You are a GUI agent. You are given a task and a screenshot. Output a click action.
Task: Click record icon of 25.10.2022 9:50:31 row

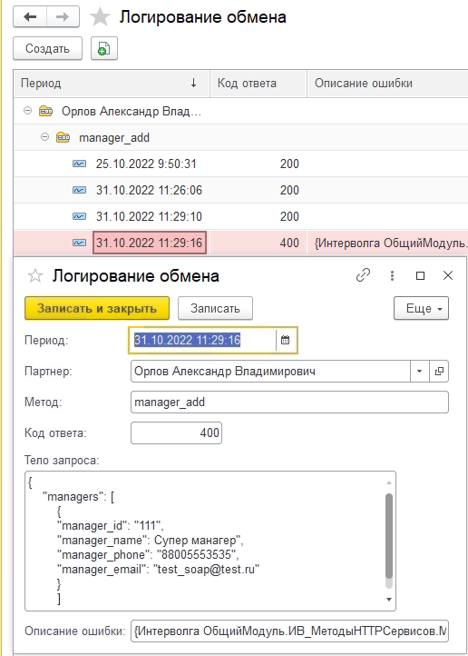point(79,164)
